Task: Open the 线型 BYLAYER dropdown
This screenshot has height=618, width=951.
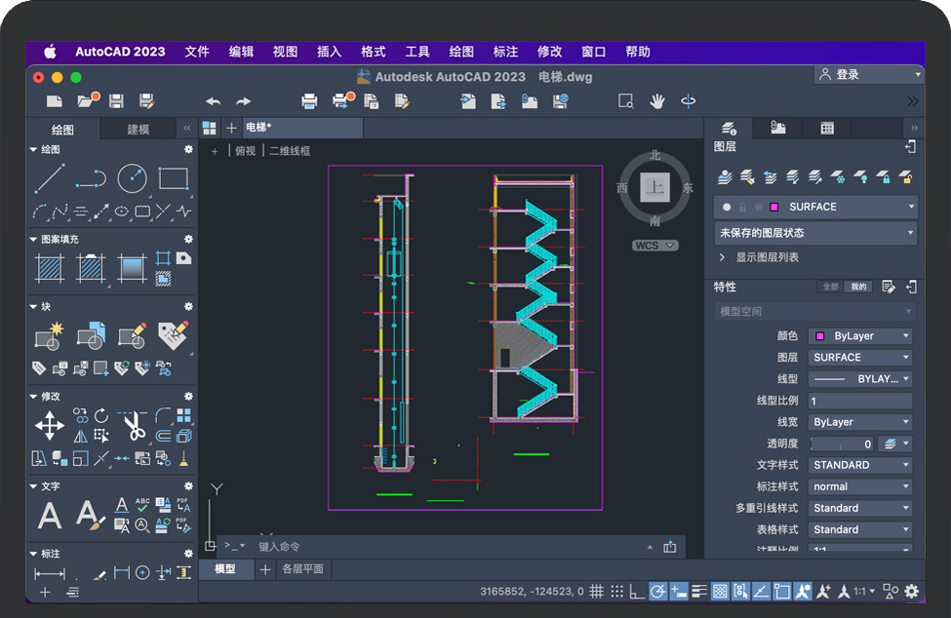Action: pyautogui.click(x=860, y=379)
